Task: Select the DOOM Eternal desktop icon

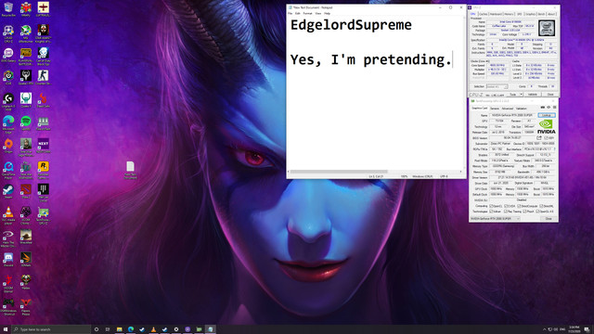Action: coord(8,284)
